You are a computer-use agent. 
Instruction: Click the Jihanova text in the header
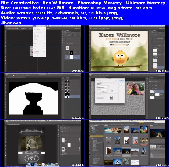point(11,23)
